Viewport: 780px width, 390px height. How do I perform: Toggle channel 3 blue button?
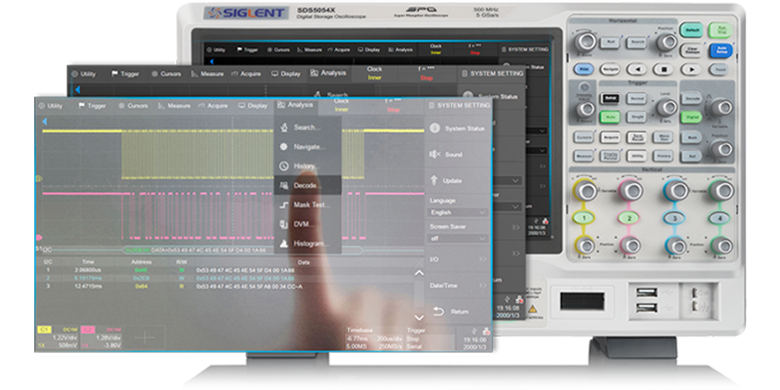(672, 218)
